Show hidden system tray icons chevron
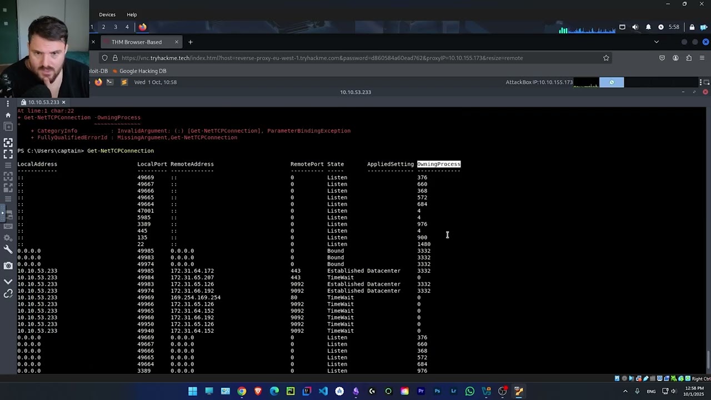The height and width of the screenshot is (400, 711). click(625, 391)
